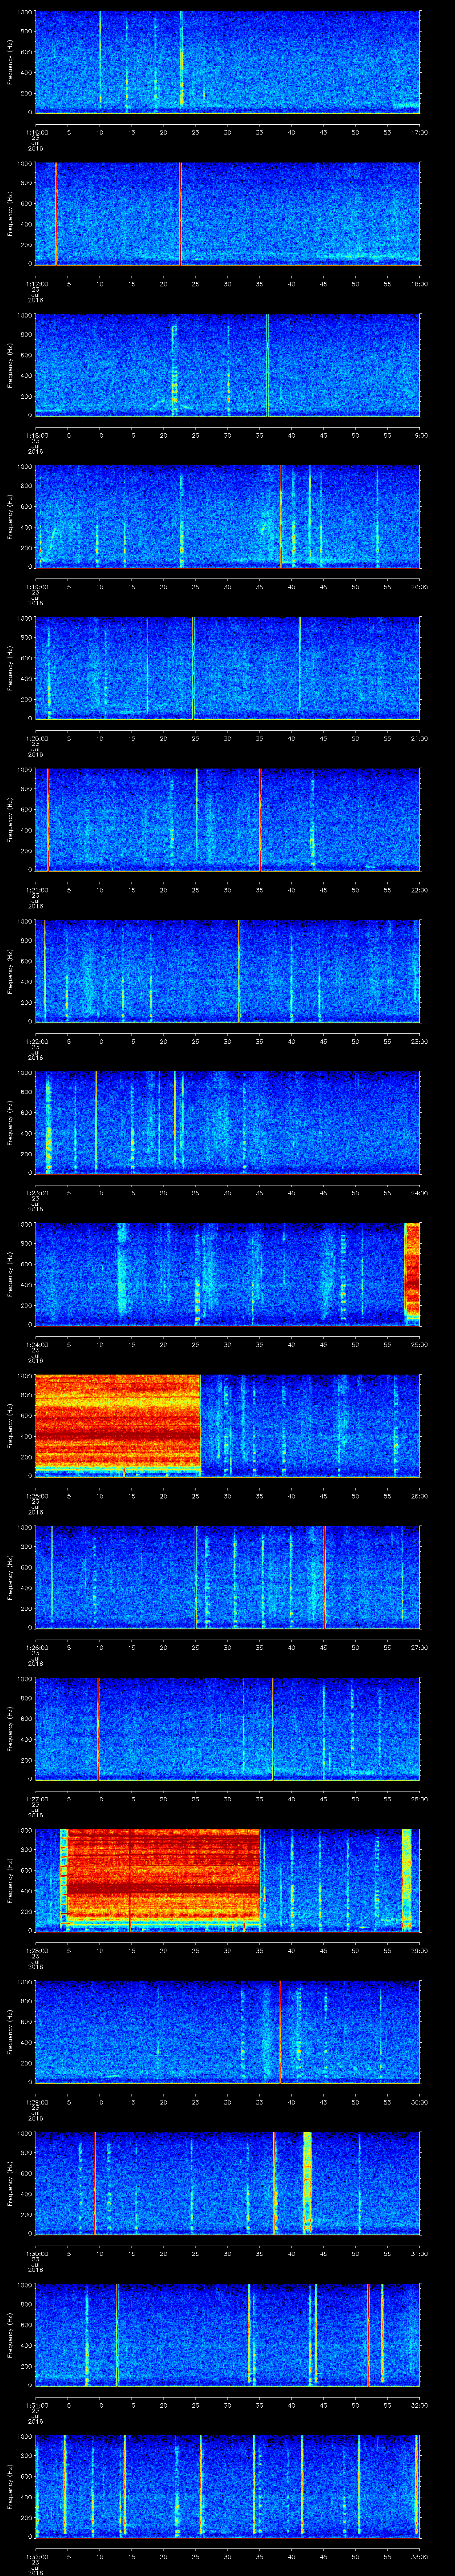
Task: Click the '1:30:00' start time label
Action: click(x=36, y=2254)
